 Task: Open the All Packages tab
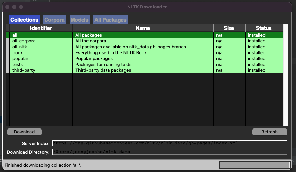110,20
